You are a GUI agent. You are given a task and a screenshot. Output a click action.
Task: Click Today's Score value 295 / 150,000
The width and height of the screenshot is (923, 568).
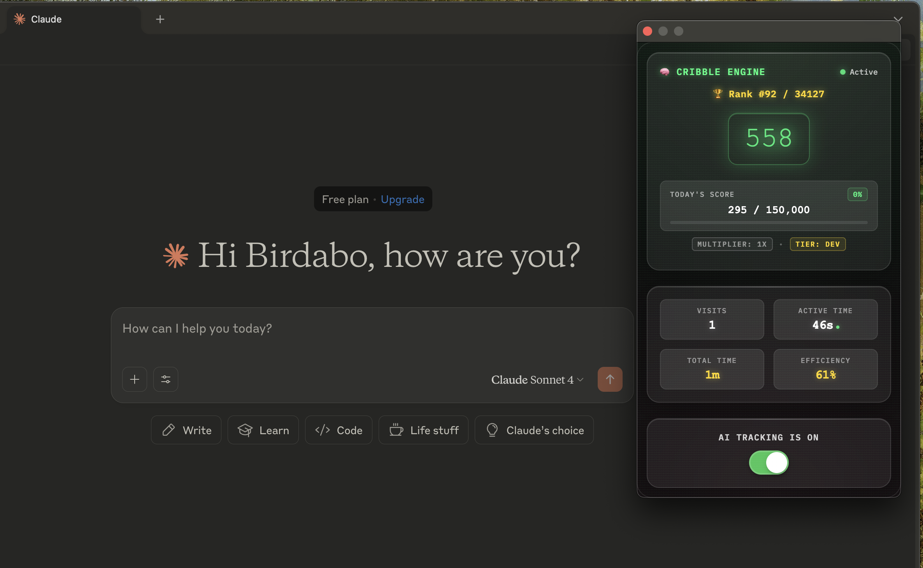click(x=769, y=210)
